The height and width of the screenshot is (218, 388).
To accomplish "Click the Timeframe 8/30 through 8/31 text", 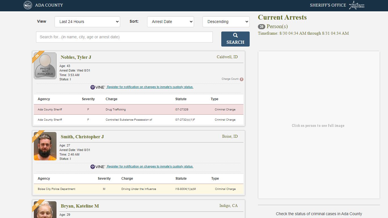I will tap(303, 33).
